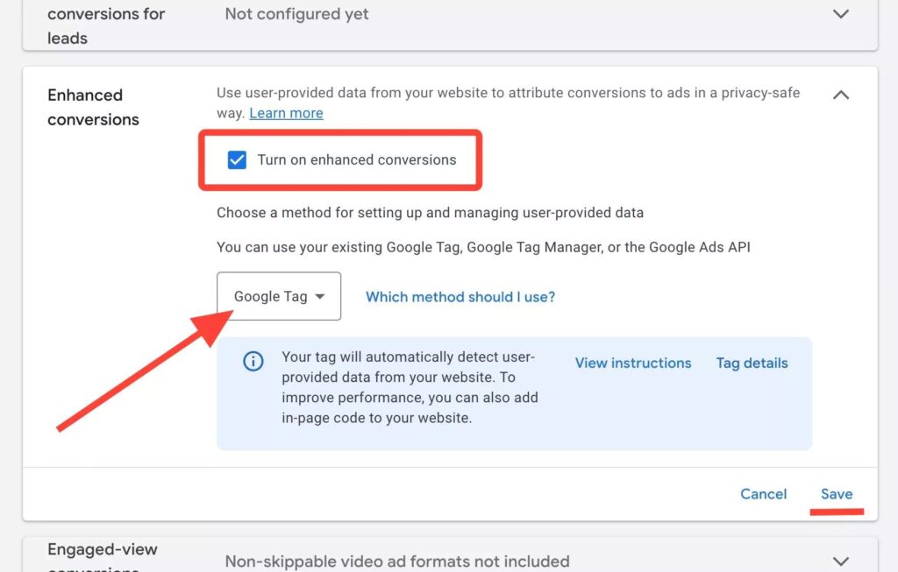Open "View instructions" in the blue notice
898x572 pixels.
632,363
